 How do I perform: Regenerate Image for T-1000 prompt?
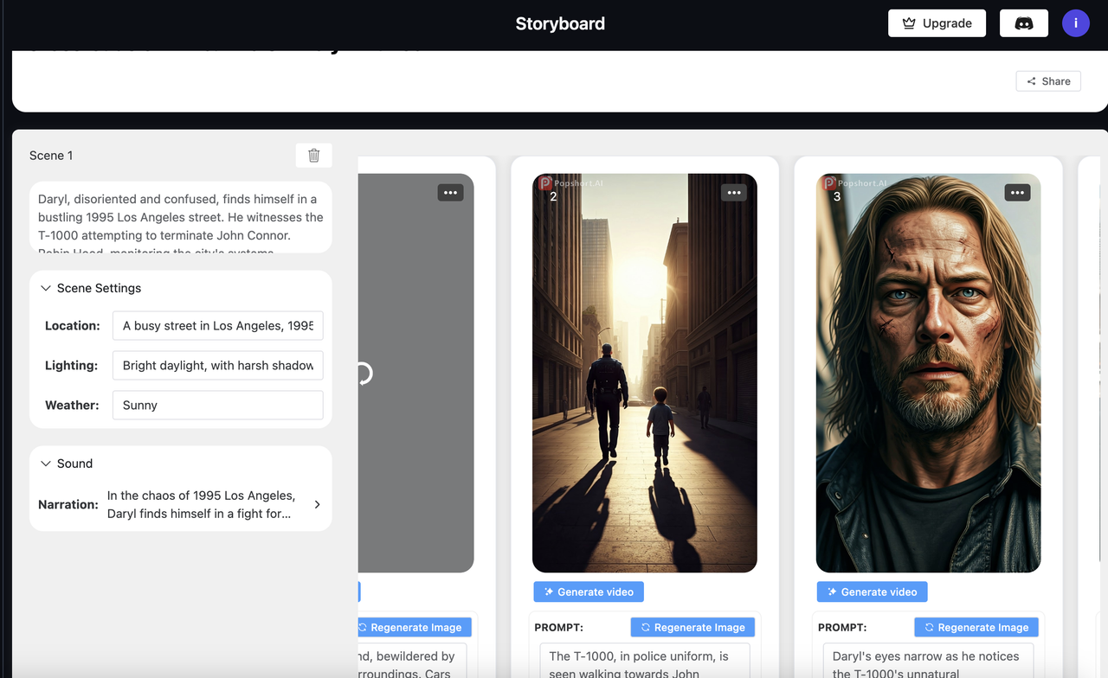tap(692, 628)
